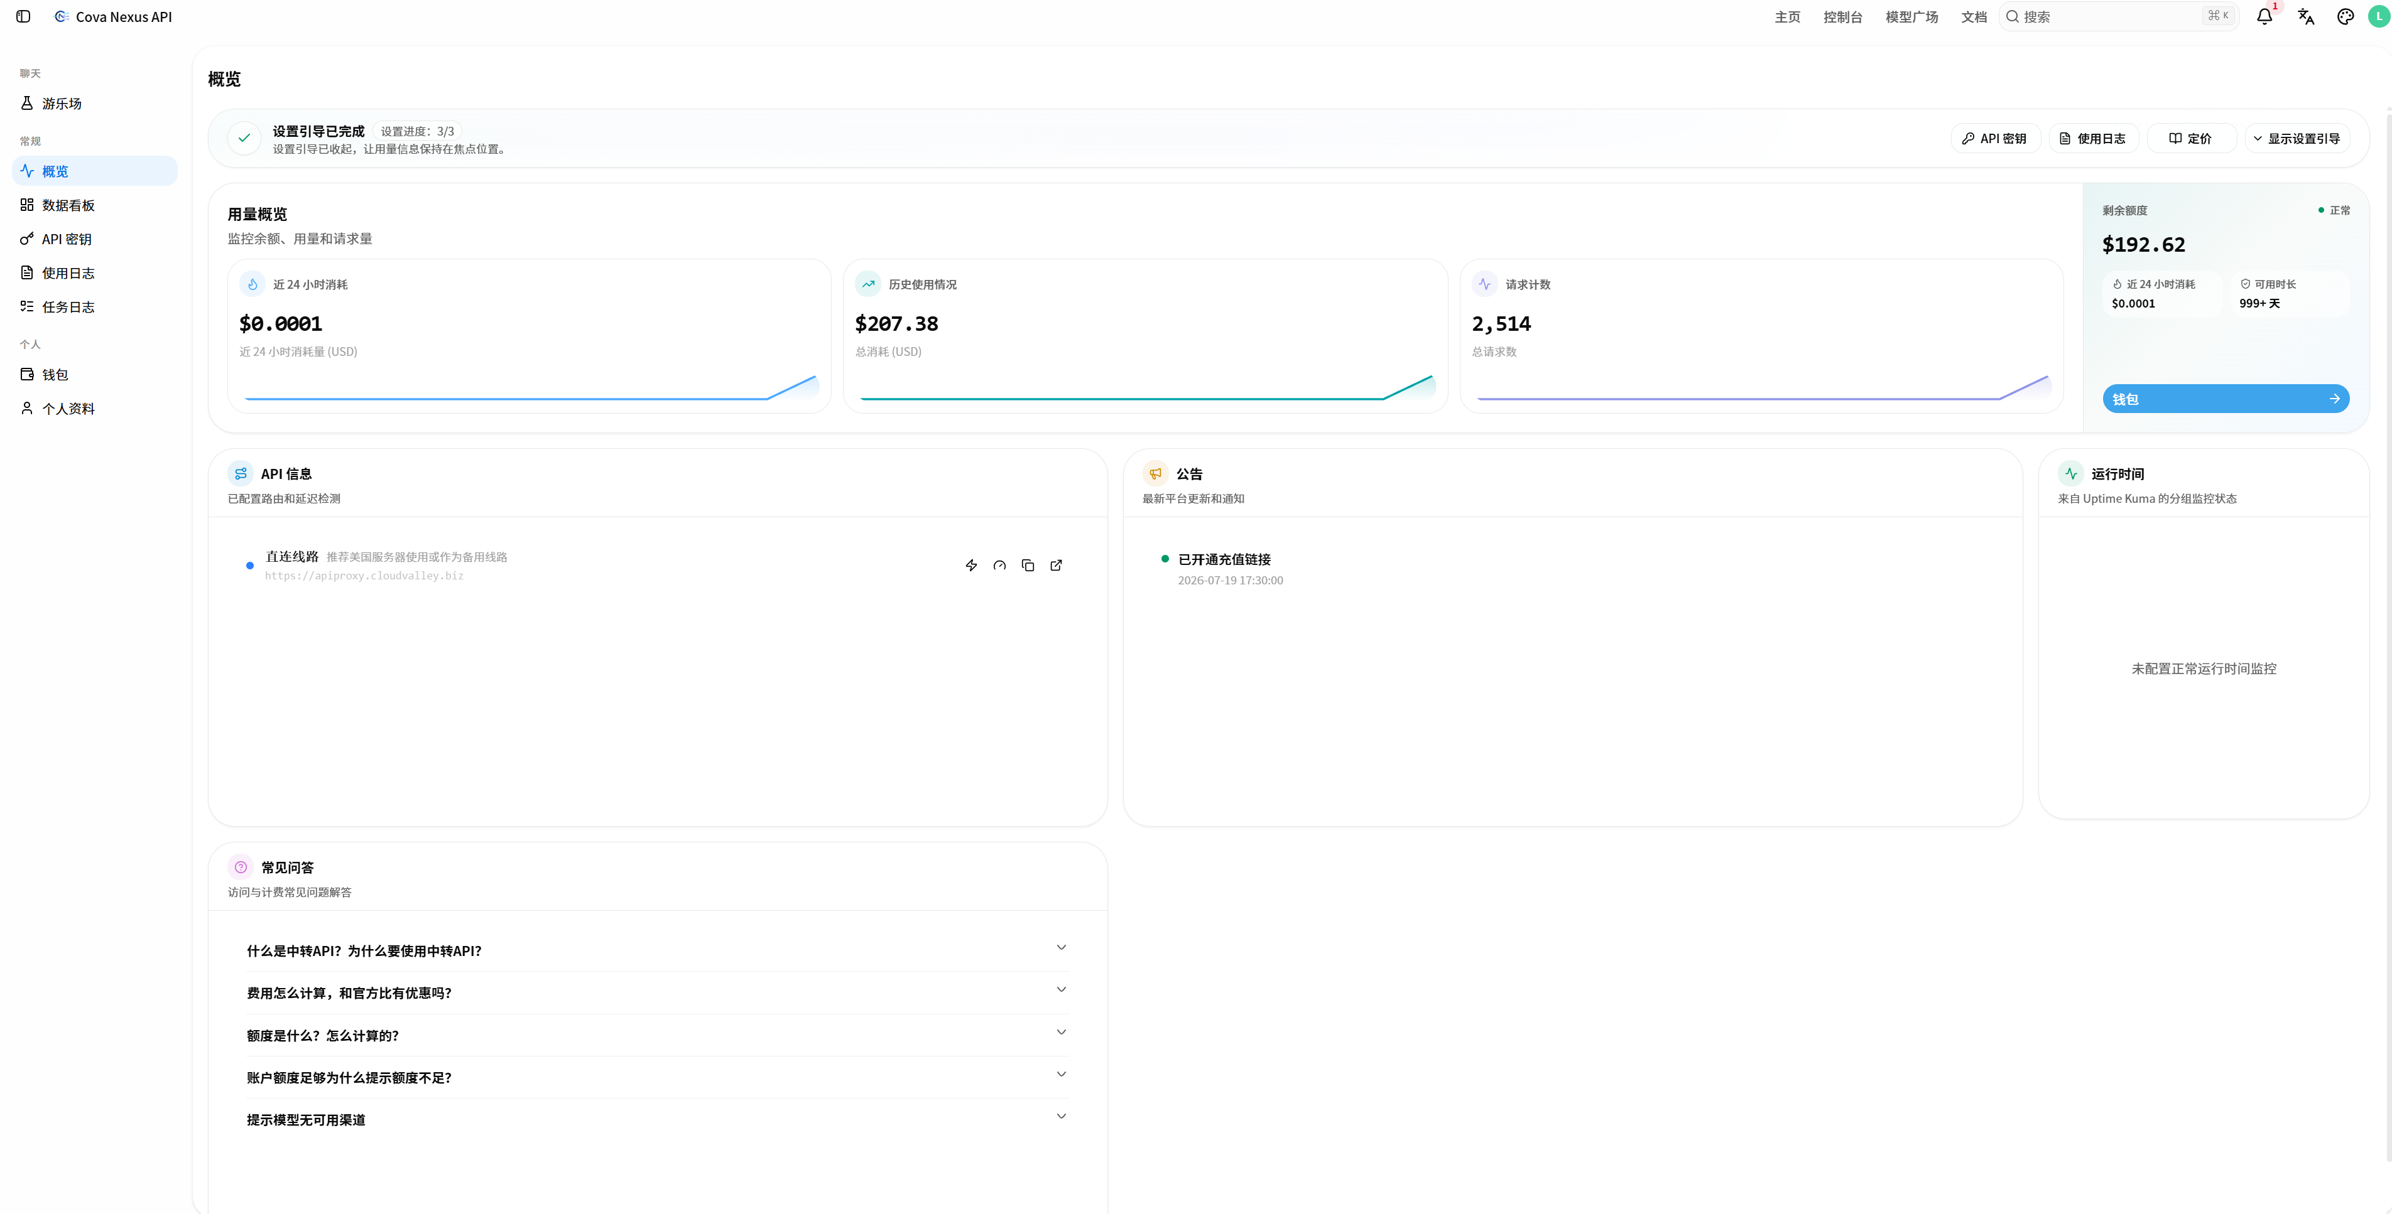2392x1214 pixels.
Task: Toggle the sidebar collapse icon
Action: pos(23,17)
